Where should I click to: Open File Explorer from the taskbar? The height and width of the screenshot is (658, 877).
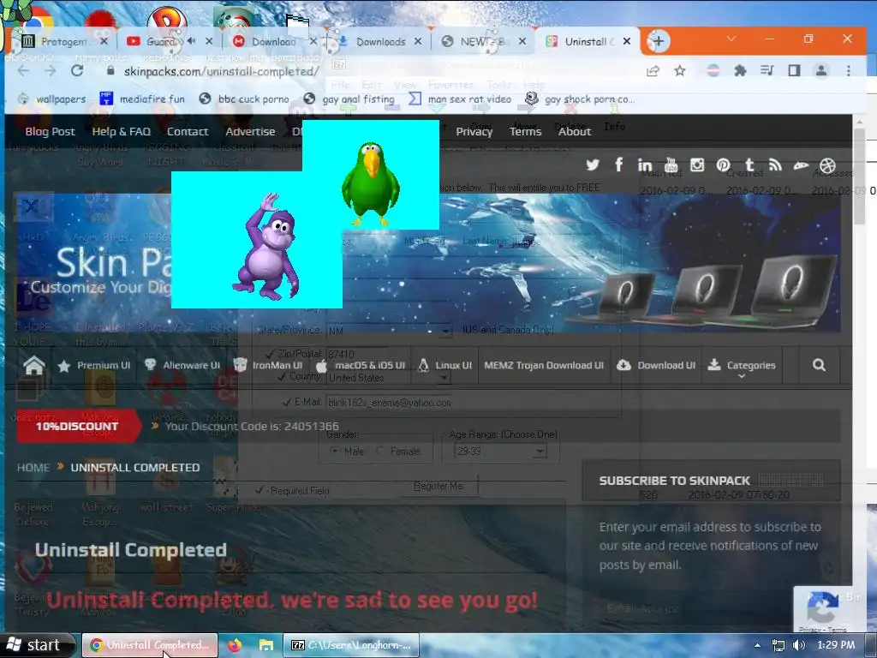pyautogui.click(x=266, y=645)
